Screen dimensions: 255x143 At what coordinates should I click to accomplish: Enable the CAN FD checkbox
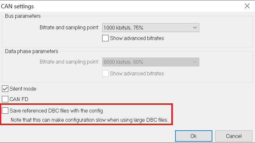click(5, 99)
